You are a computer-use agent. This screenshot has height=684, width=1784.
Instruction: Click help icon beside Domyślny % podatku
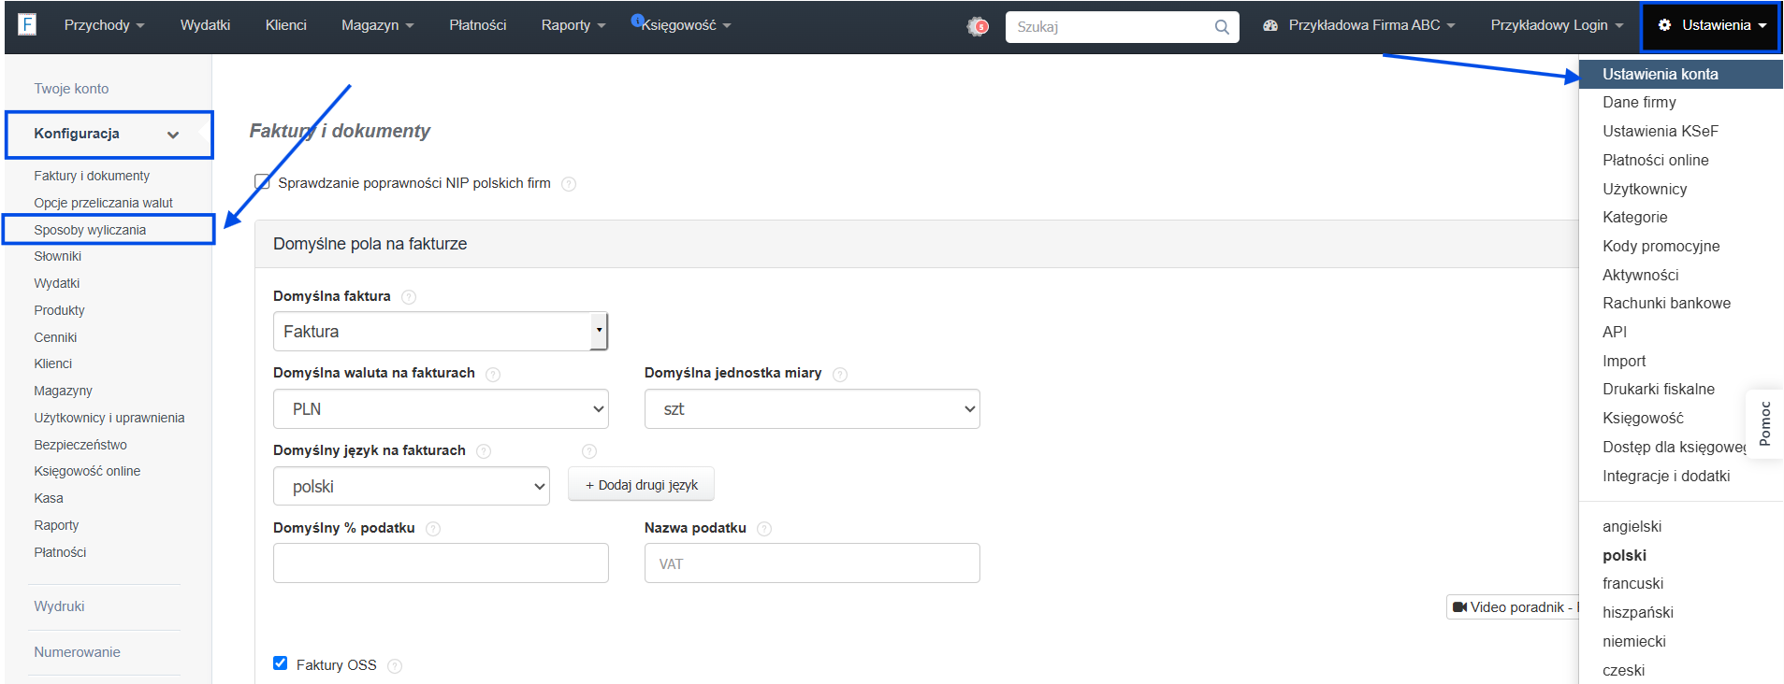[x=433, y=529]
